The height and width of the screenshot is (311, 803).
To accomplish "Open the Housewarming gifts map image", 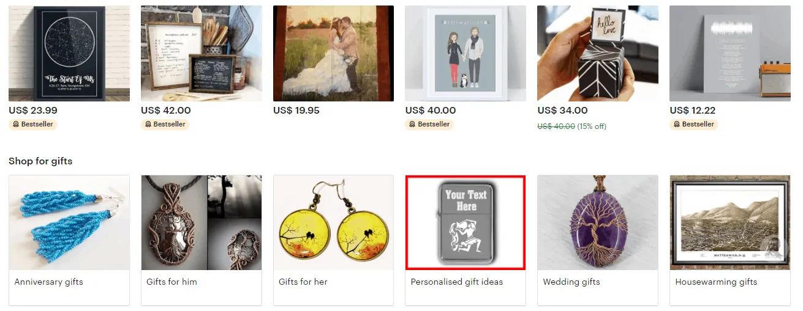I will pyautogui.click(x=730, y=222).
